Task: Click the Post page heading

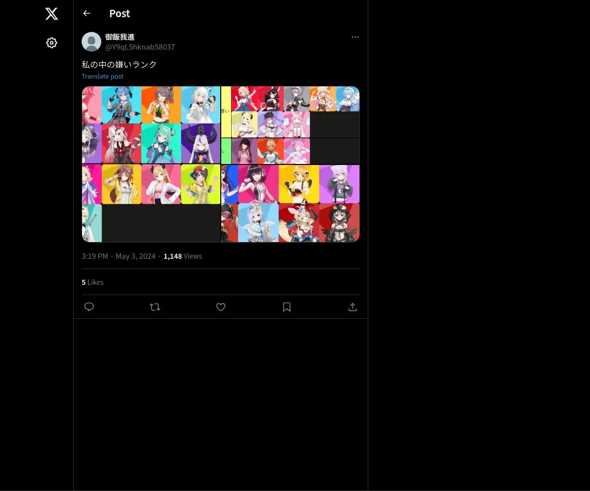Action: click(119, 13)
